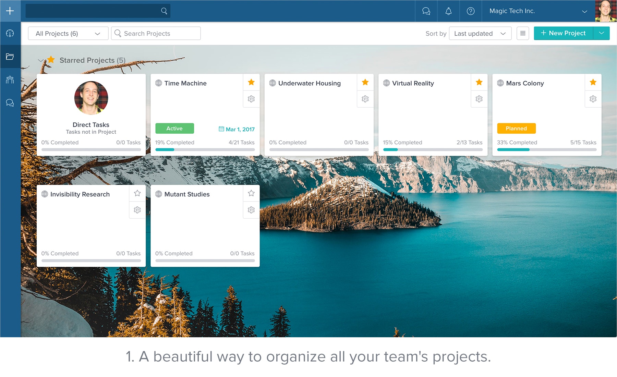Open the Magic Tech Inc. company dropdown
Screen dimensions: 617x377
538,11
